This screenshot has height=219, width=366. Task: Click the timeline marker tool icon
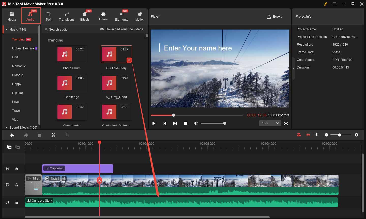317,135
